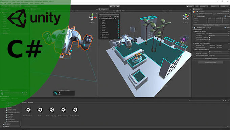This screenshot has width=230, height=130.
Task: Click pencil icon beside Augmented Objects
Action: pyautogui.click(x=116, y=19)
